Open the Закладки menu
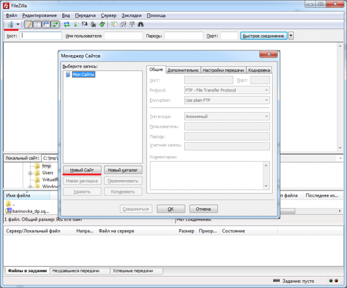 [132, 15]
